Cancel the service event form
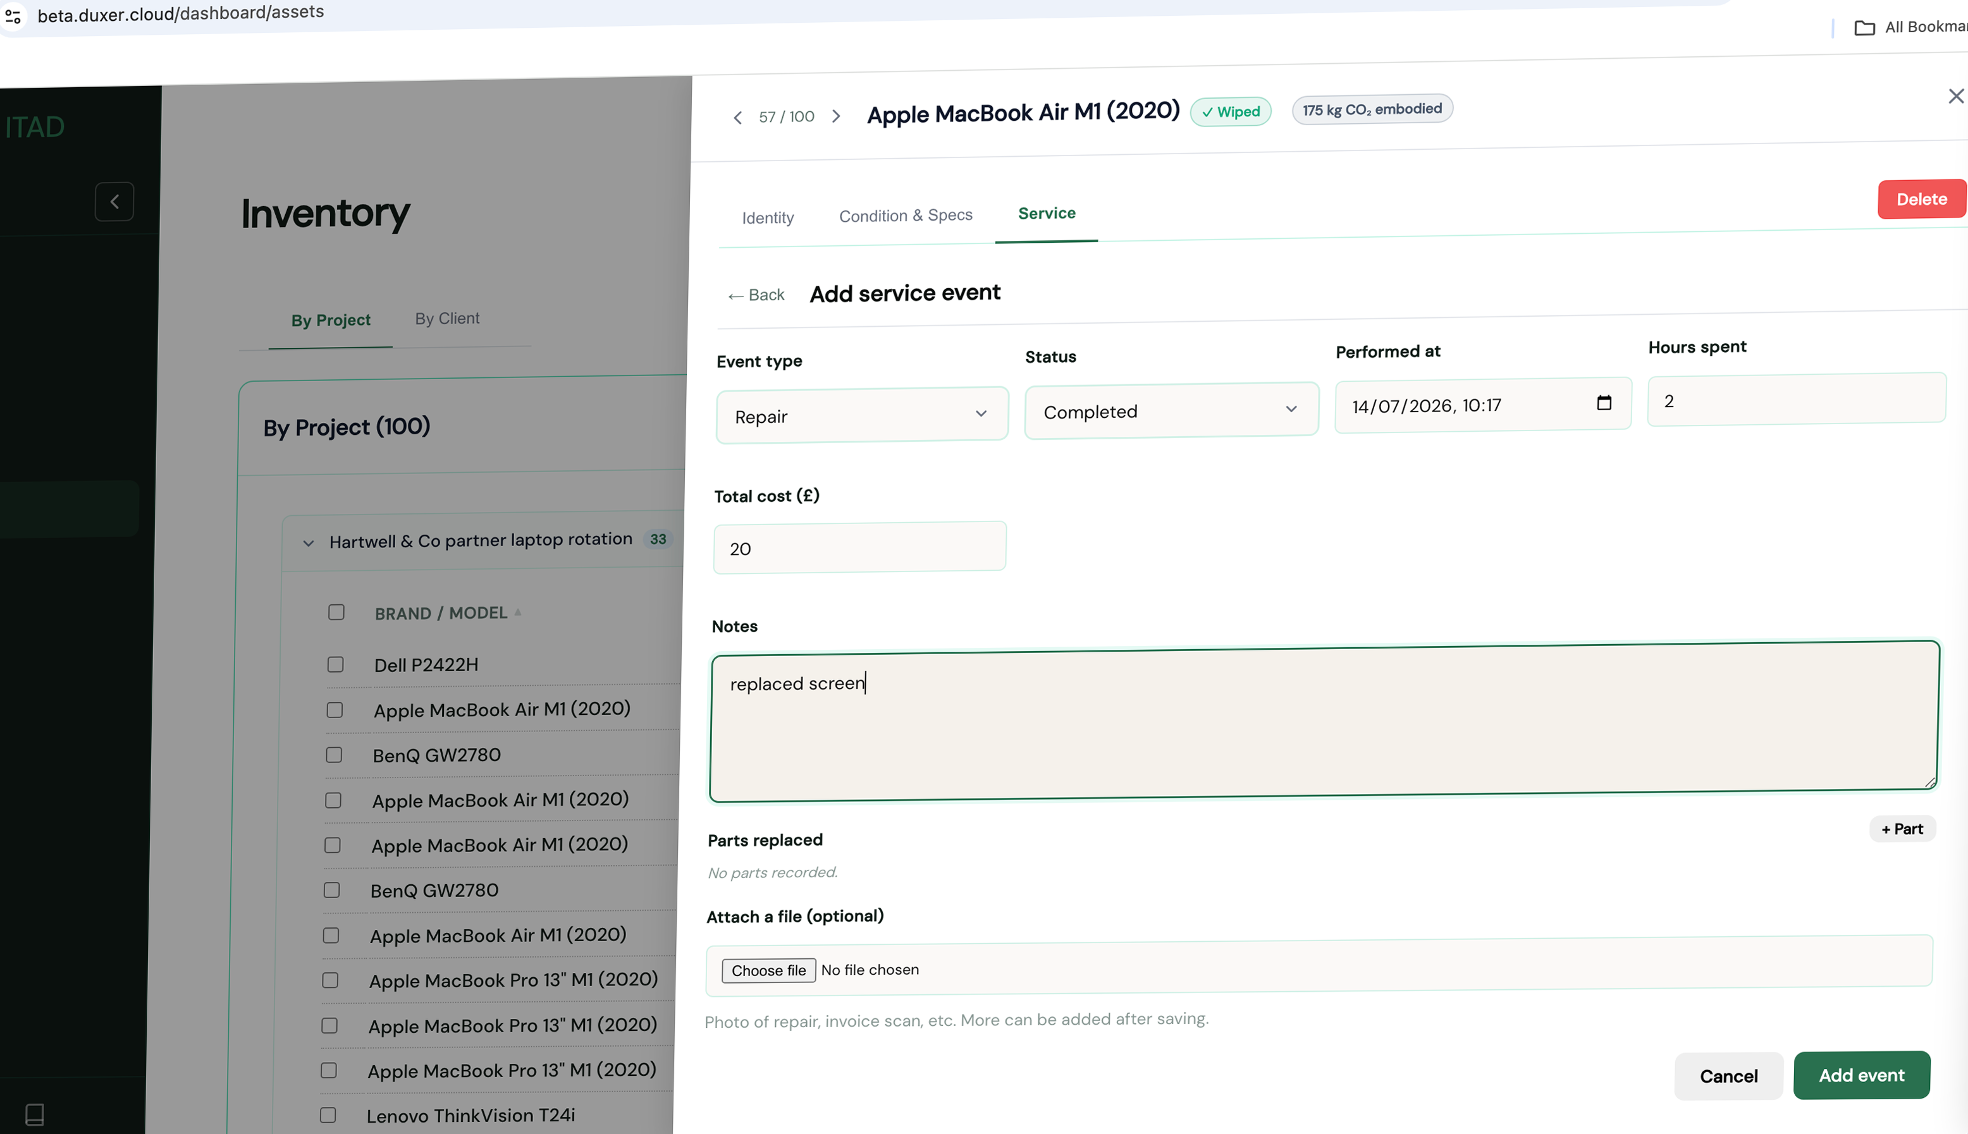 coord(1728,1076)
